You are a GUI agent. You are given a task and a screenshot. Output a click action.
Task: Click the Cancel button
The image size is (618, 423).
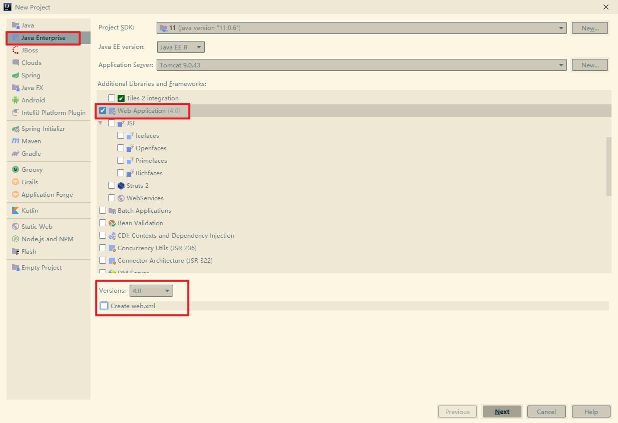coord(546,412)
